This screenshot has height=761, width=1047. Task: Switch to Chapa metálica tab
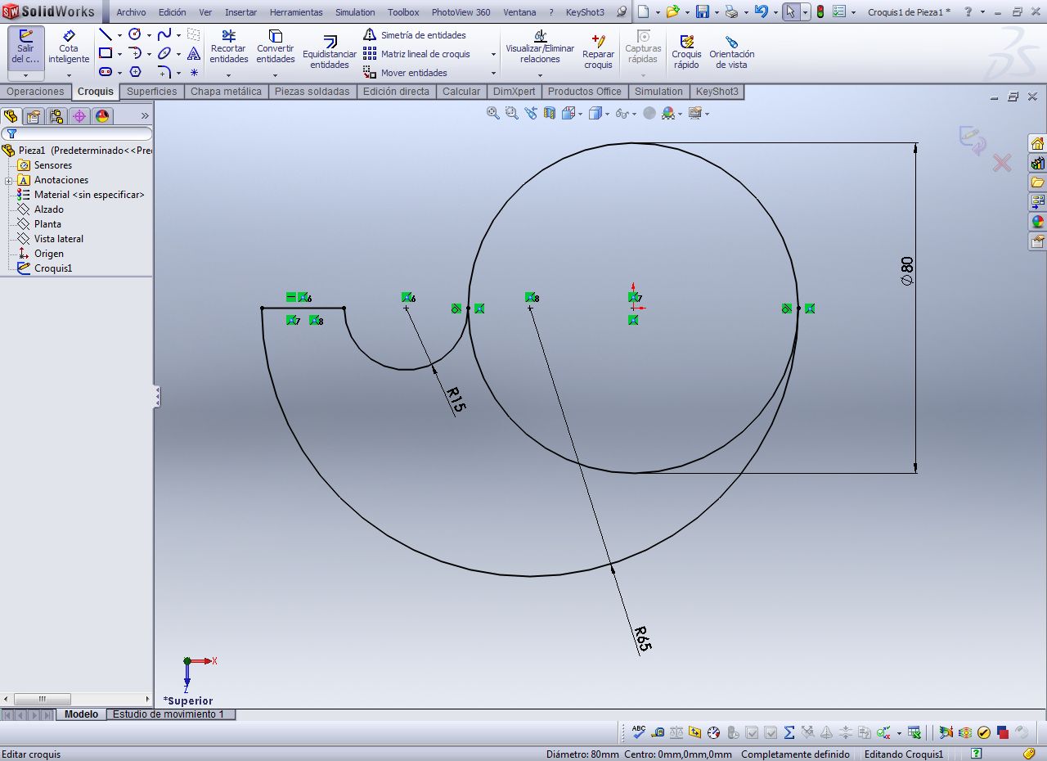click(x=226, y=92)
